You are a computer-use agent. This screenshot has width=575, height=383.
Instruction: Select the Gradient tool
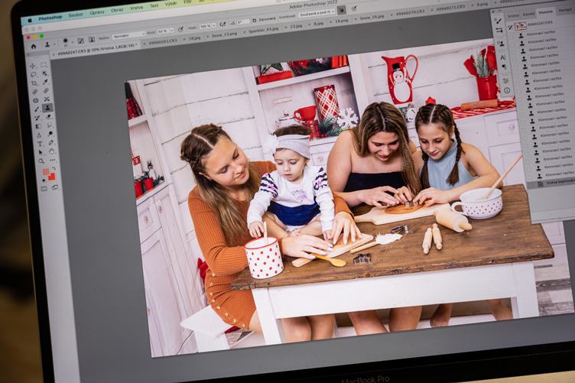(x=38, y=126)
